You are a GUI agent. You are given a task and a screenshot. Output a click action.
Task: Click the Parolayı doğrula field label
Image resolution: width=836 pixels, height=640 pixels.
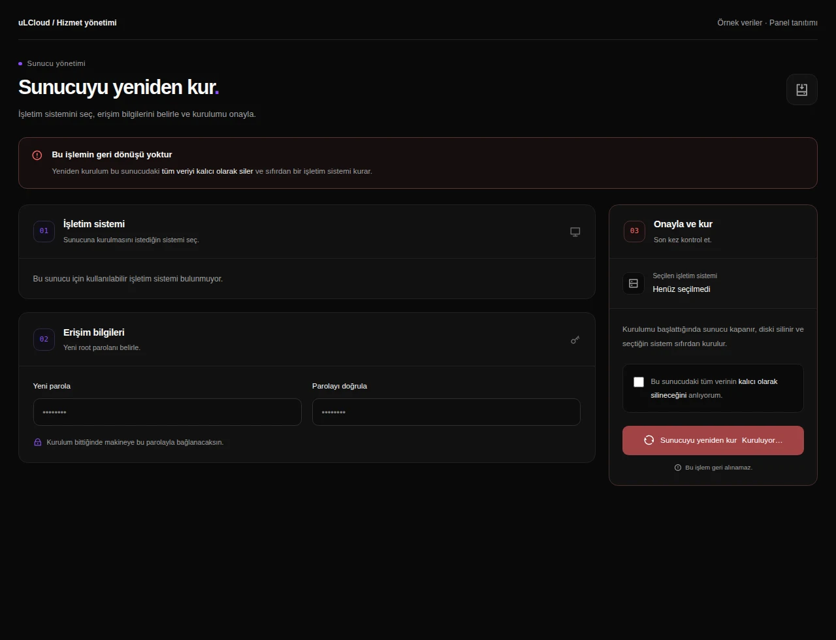[x=340, y=386]
